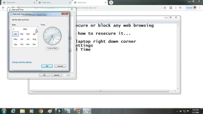The width and height of the screenshot is (203, 114).
Task: Go back in Chrome
Action: coord(3,8)
